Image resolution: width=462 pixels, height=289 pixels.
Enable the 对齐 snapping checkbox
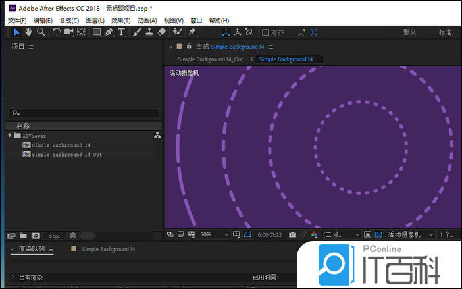coord(265,32)
